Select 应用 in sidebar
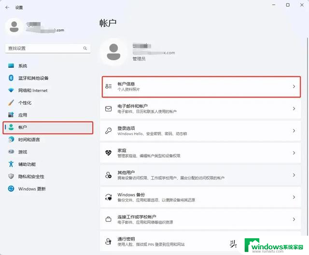The height and width of the screenshot is (255, 309). tap(23, 115)
